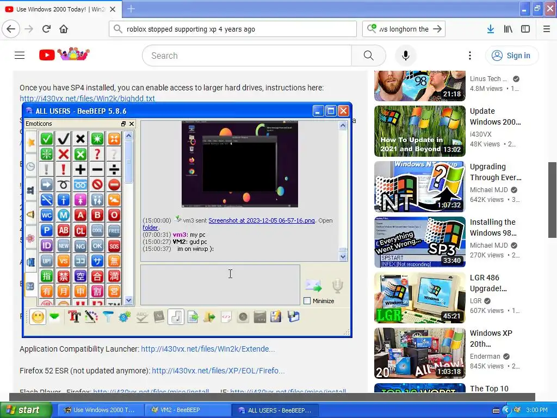
Task: Pick the OK emoticon
Action: point(97,246)
